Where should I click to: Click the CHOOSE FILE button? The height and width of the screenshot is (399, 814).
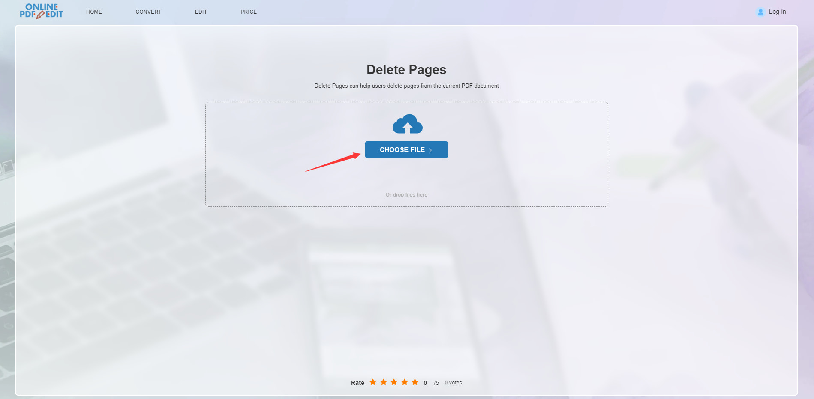tap(406, 149)
